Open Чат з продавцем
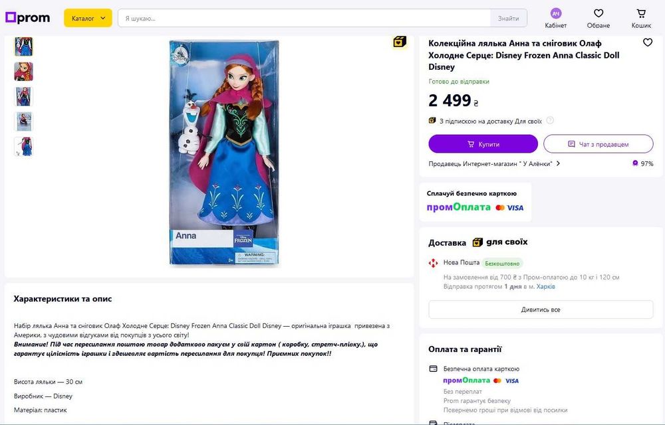The height and width of the screenshot is (425, 665). pyautogui.click(x=598, y=144)
